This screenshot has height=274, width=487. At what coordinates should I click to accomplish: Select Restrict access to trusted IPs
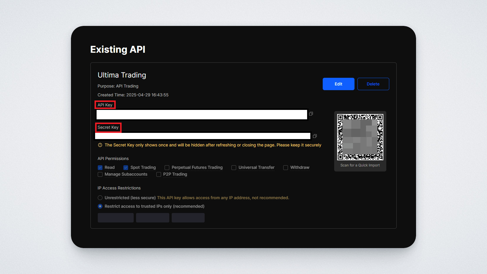(100, 206)
